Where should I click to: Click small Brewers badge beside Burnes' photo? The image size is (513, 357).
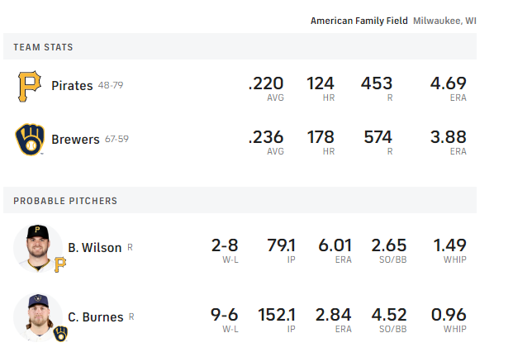click(60, 334)
